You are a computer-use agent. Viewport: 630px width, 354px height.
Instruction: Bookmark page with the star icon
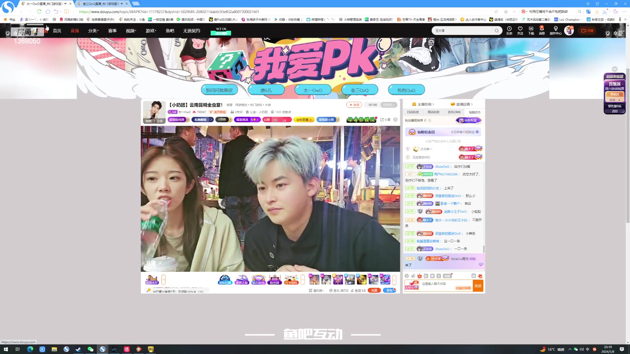click(506, 11)
